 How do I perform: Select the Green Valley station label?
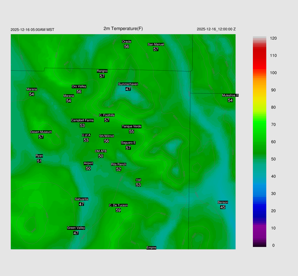pos(76,228)
